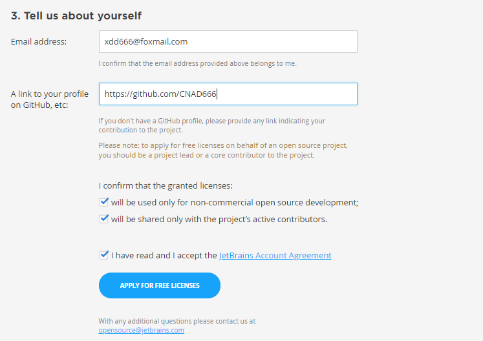Uncheck the accept Account Agreement checkbox
Viewport: 483px width, 341px height.
coord(104,255)
